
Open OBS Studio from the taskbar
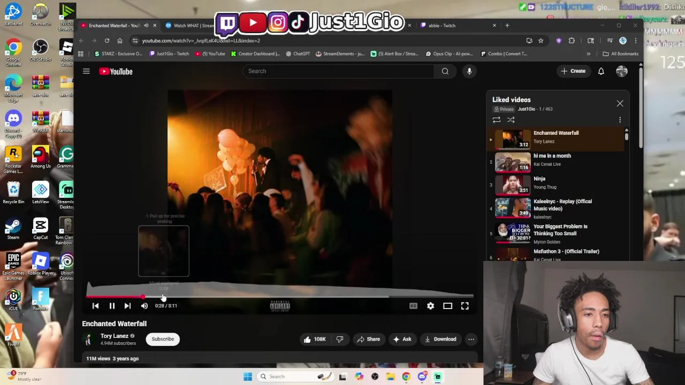[x=375, y=376]
